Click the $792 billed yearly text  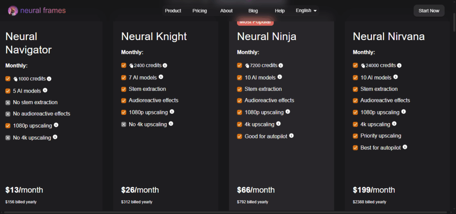coord(252,202)
